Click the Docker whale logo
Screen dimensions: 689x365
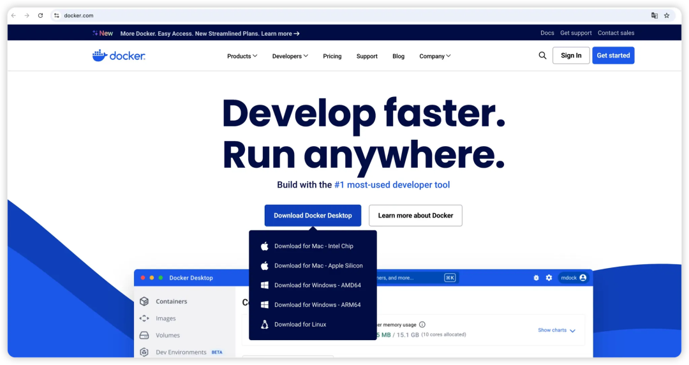point(119,56)
